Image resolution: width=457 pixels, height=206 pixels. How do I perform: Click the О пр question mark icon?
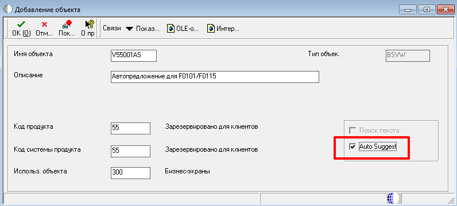coord(88,29)
